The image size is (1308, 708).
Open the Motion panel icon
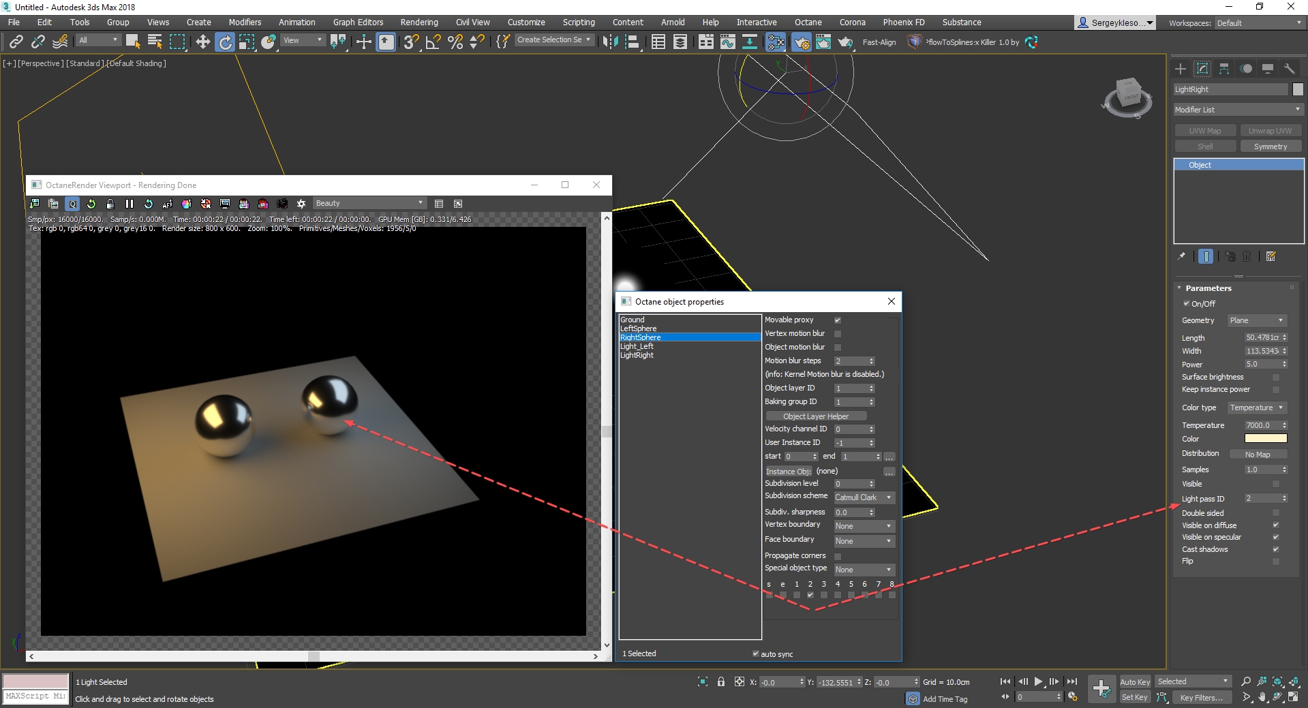(1246, 69)
